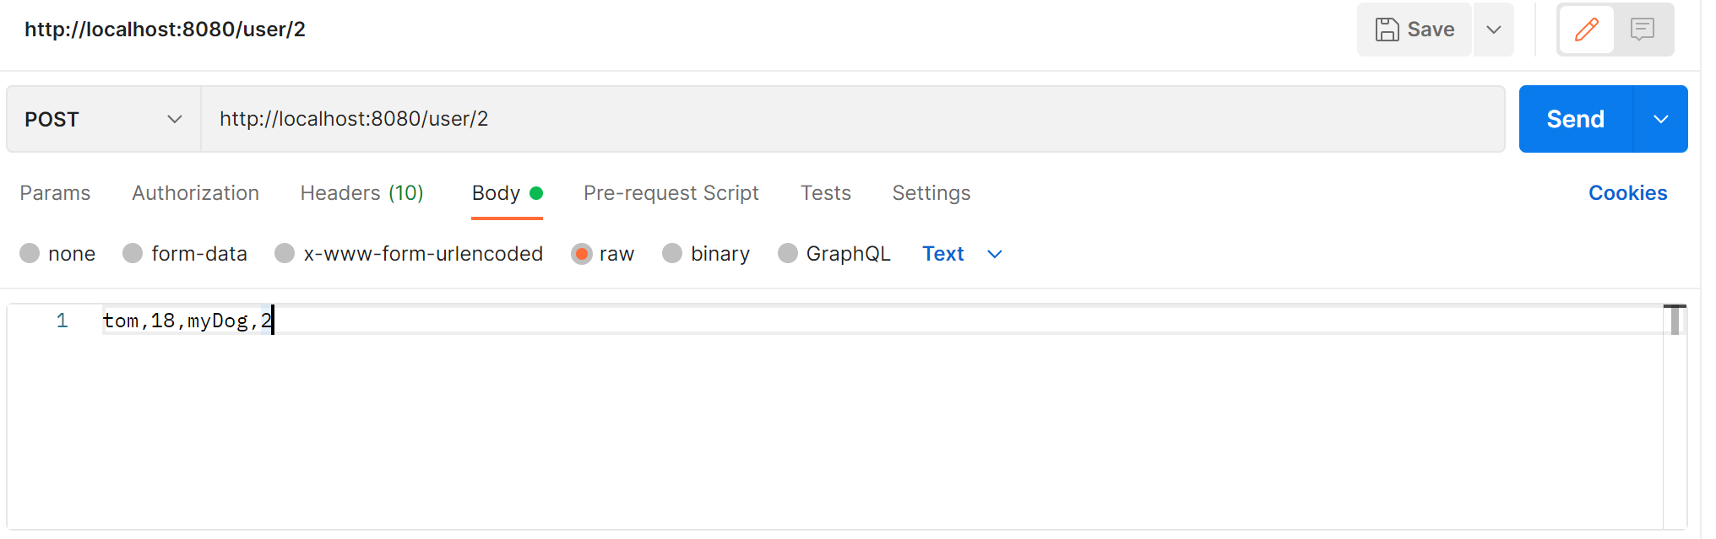Send the request

tap(1576, 119)
